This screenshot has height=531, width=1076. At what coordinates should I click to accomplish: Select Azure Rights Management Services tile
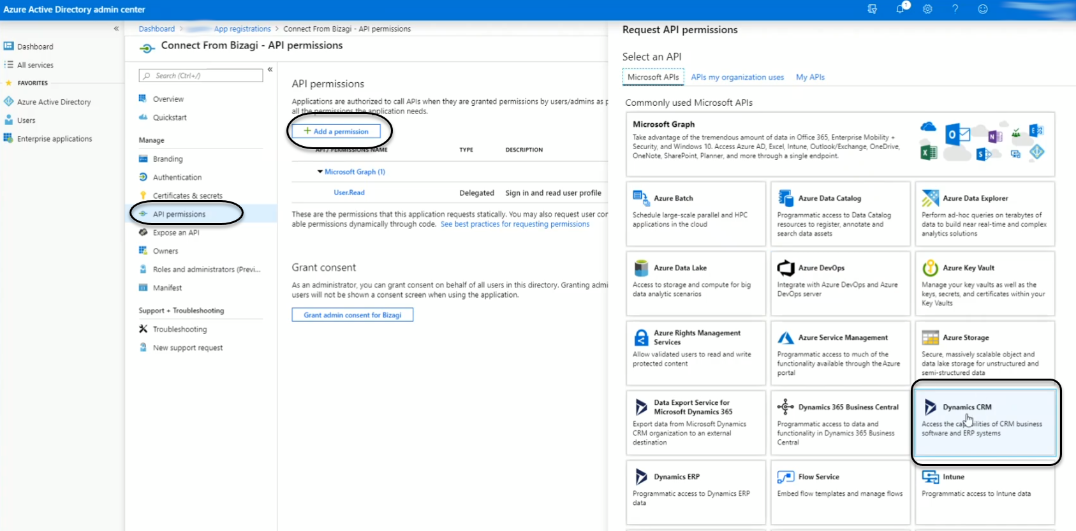(696, 353)
